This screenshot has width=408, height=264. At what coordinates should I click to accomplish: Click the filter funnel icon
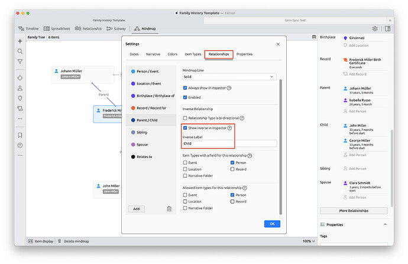[20, 62]
